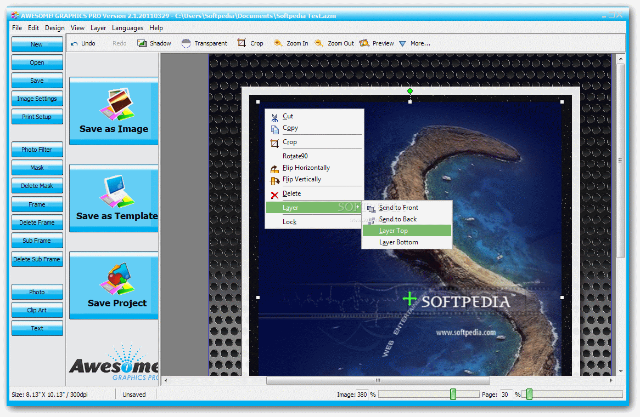Viewport: 640px width, 417px height.
Task: Select Layer Bottom in the submenu
Action: [407, 242]
